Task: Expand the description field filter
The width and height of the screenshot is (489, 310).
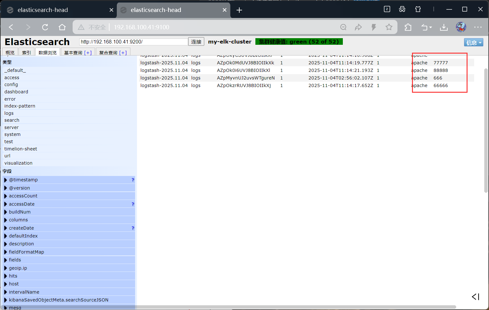Action: (x=69, y=244)
